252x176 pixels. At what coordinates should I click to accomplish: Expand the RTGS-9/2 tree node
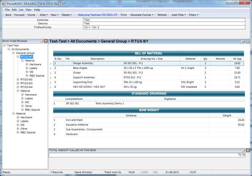click(x=18, y=80)
